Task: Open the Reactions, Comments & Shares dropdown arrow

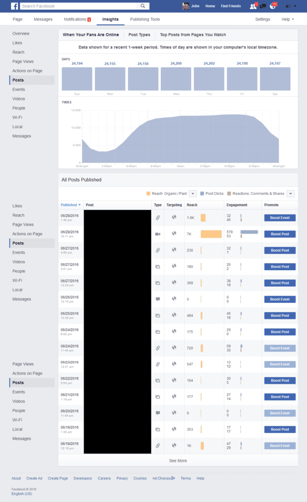Action: coord(291,194)
